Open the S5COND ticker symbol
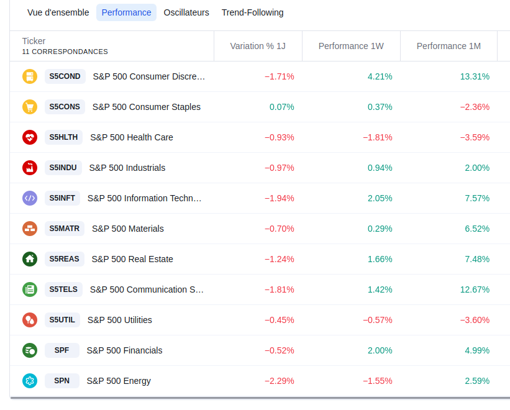The height and width of the screenshot is (410, 510). pyautogui.click(x=65, y=76)
